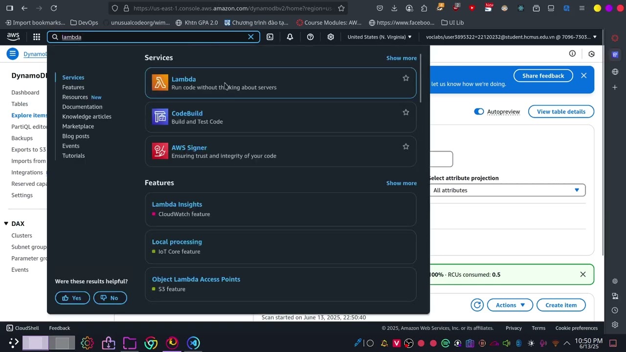Click the Share feedback button
The width and height of the screenshot is (626, 352).
coord(543,76)
